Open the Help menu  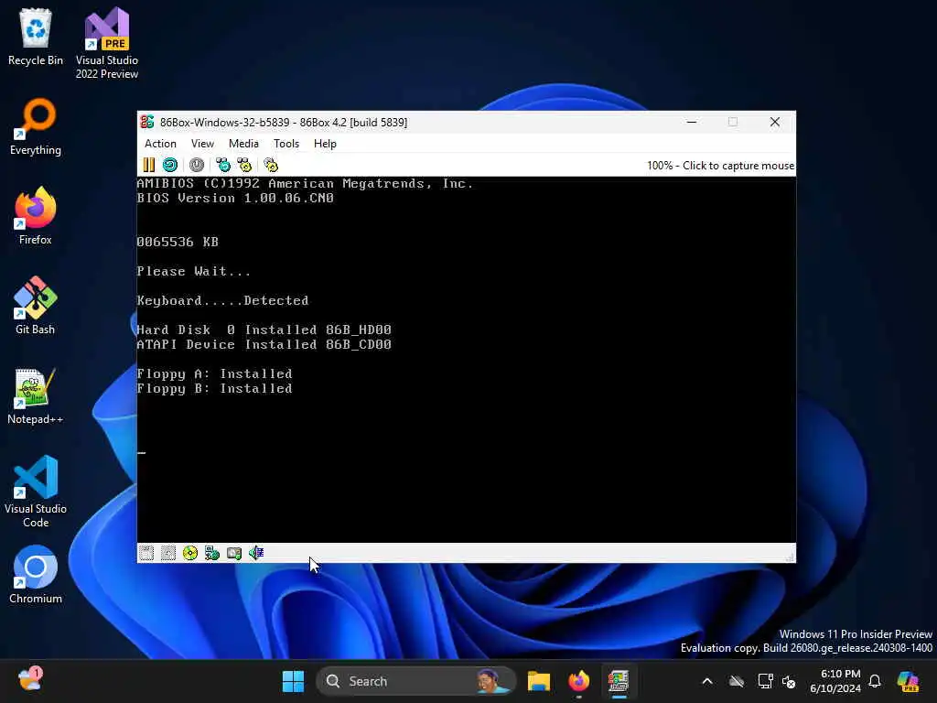[325, 144]
